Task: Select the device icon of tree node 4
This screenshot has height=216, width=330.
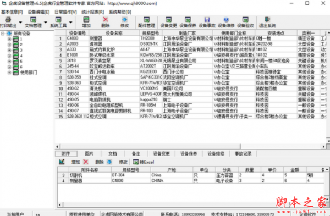Action: (x=16, y=56)
